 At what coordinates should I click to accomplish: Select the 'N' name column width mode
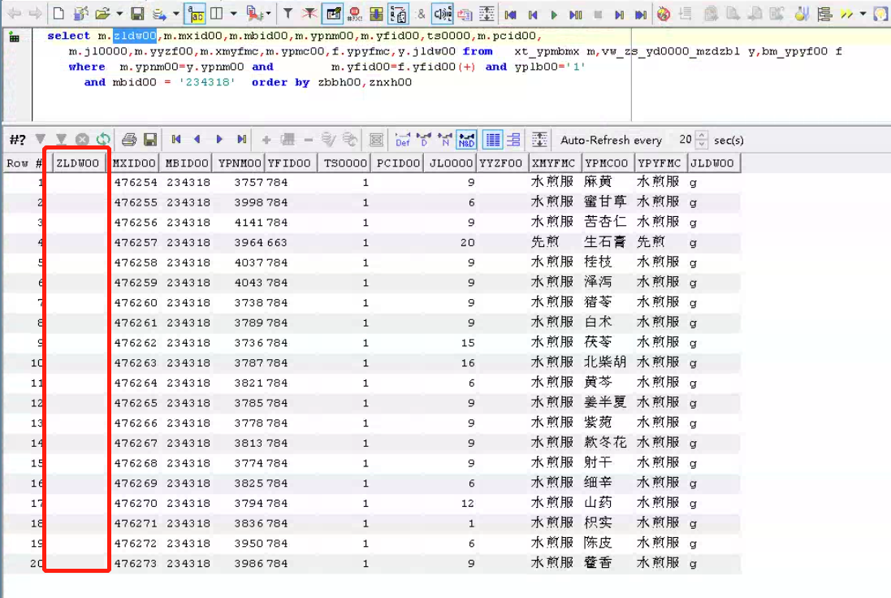(445, 139)
